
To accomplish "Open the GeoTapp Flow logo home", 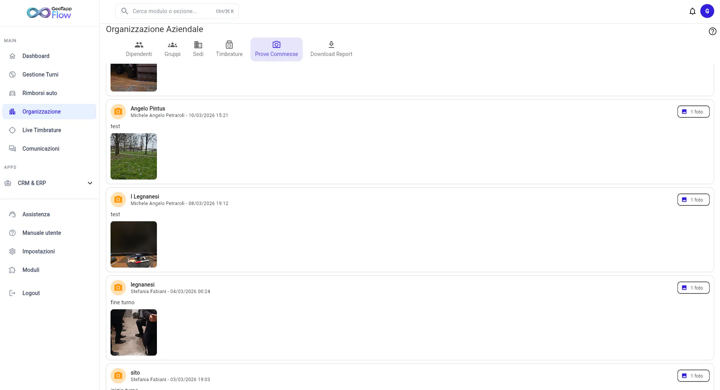I will (49, 13).
